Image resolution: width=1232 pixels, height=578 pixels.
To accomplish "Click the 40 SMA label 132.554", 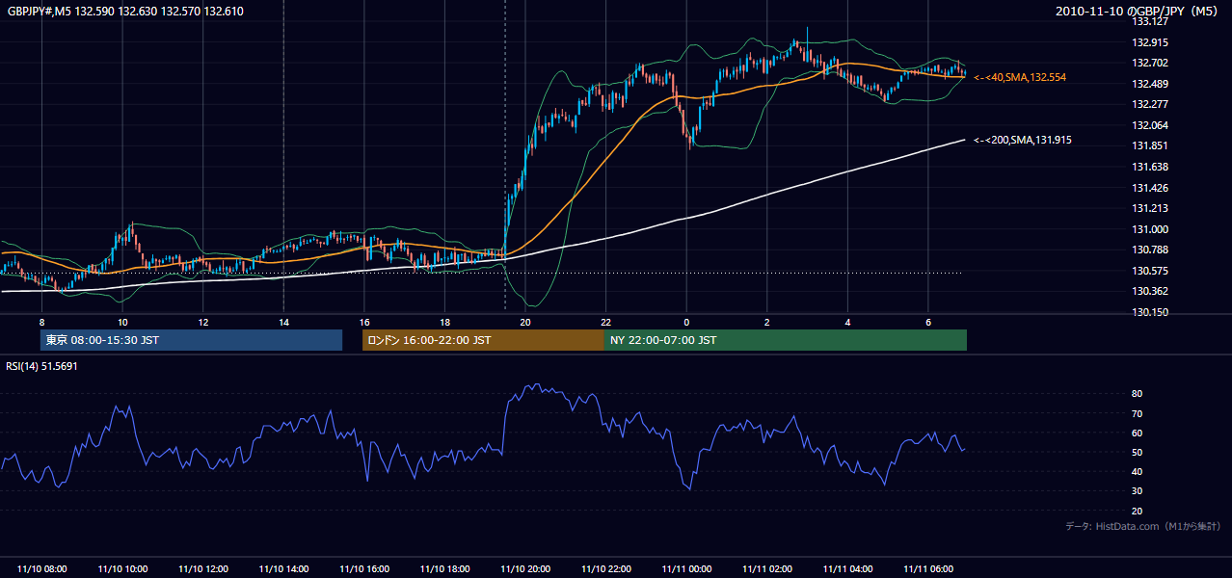I will click(x=1020, y=77).
